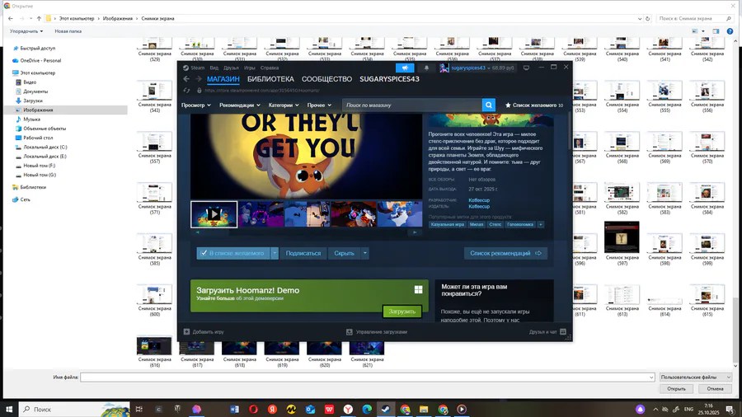Click the Steam announcements megaphone icon
Screen dimensions: 742x417
point(405,68)
